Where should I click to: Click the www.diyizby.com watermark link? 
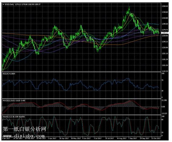point(24,136)
